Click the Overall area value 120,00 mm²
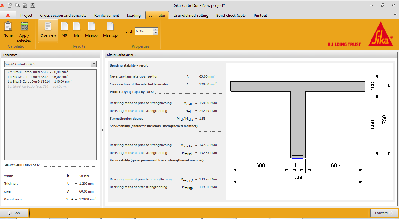 pos(88,199)
